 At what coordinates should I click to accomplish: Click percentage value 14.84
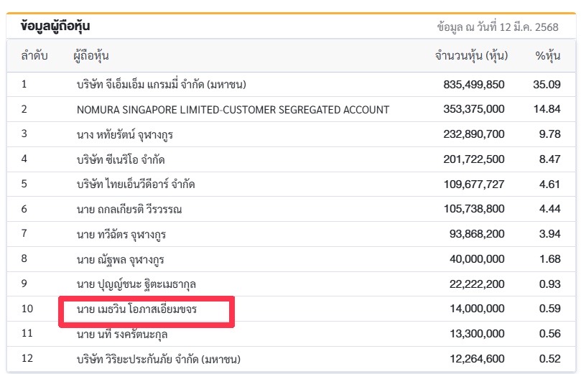[x=547, y=109]
